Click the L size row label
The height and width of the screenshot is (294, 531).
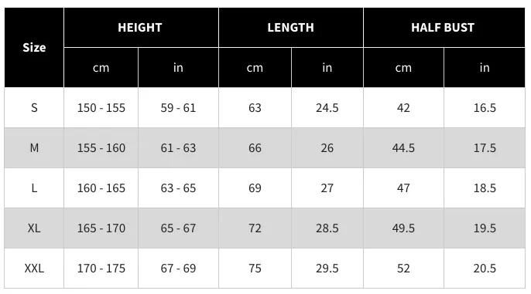pyautogui.click(x=34, y=188)
